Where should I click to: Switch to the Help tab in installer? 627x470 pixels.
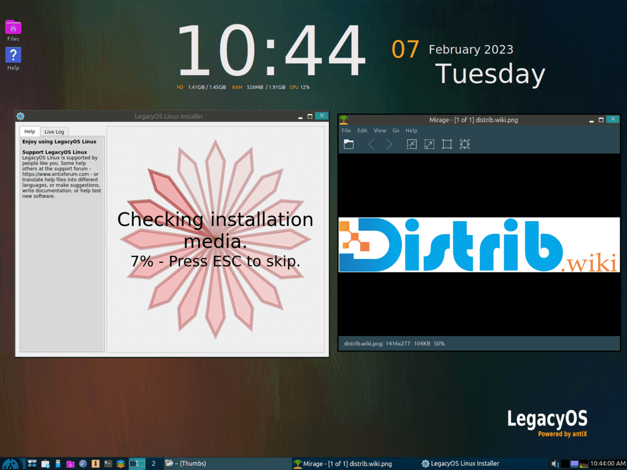[x=30, y=132]
